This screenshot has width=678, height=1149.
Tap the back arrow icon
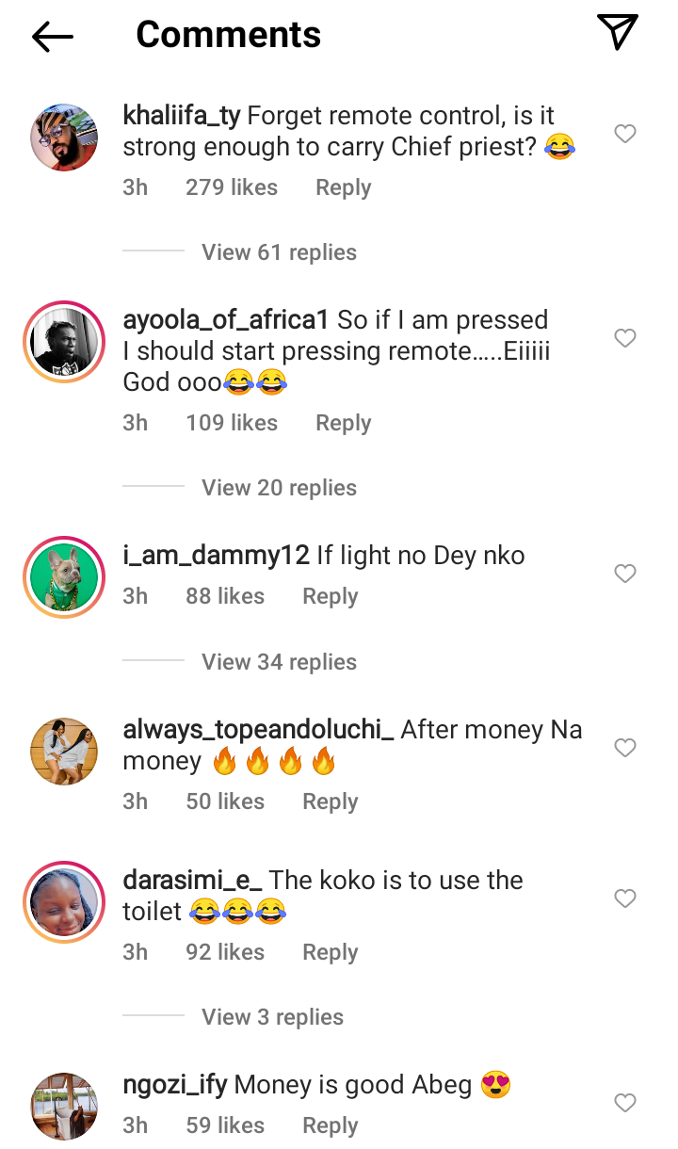coord(53,36)
